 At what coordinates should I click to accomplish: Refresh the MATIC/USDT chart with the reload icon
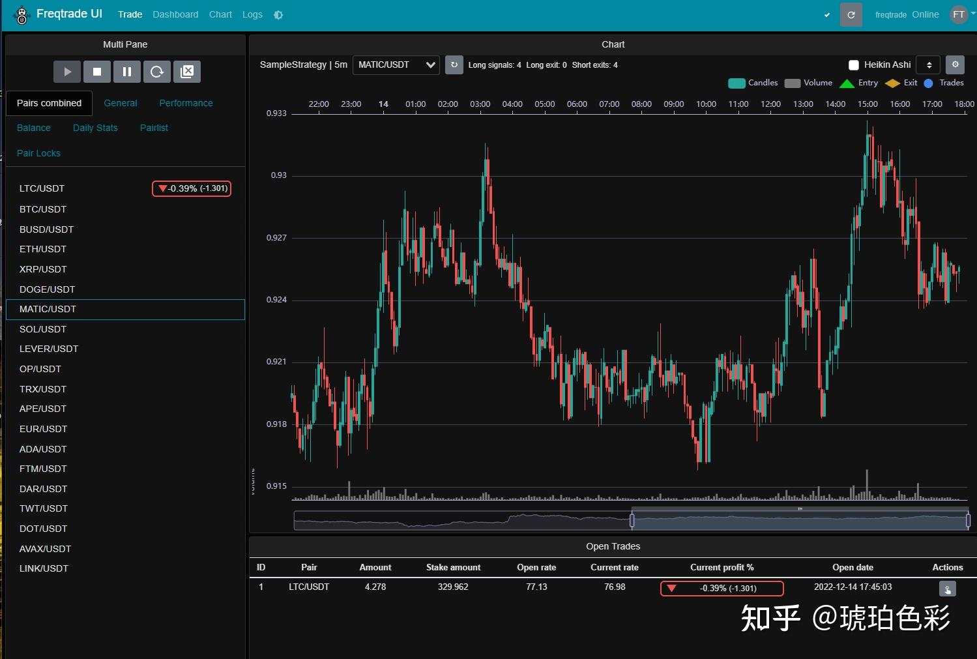(x=454, y=65)
